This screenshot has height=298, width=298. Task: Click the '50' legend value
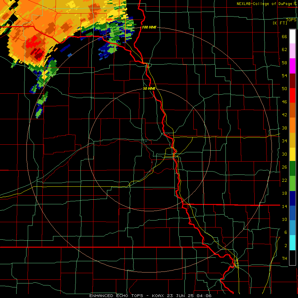click(x=284, y=88)
